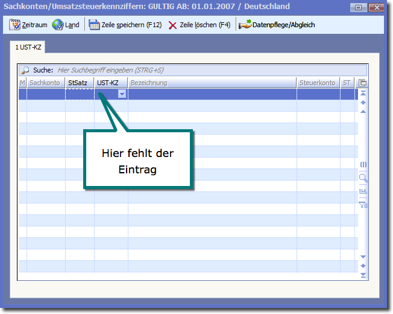Viewport: 393px width, 314px height.
Task: Open Datenpflege/Abgleich from toolbar
Action: point(277,25)
